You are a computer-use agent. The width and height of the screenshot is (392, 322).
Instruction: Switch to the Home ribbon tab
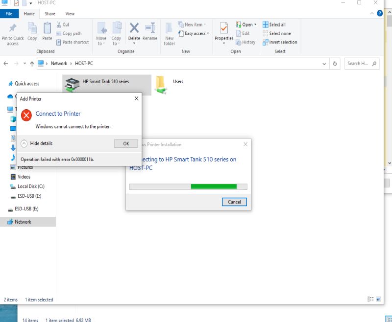pos(29,14)
